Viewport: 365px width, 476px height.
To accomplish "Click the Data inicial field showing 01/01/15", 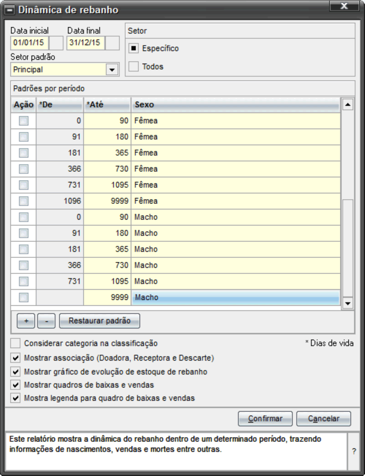I will pyautogui.click(x=30, y=43).
